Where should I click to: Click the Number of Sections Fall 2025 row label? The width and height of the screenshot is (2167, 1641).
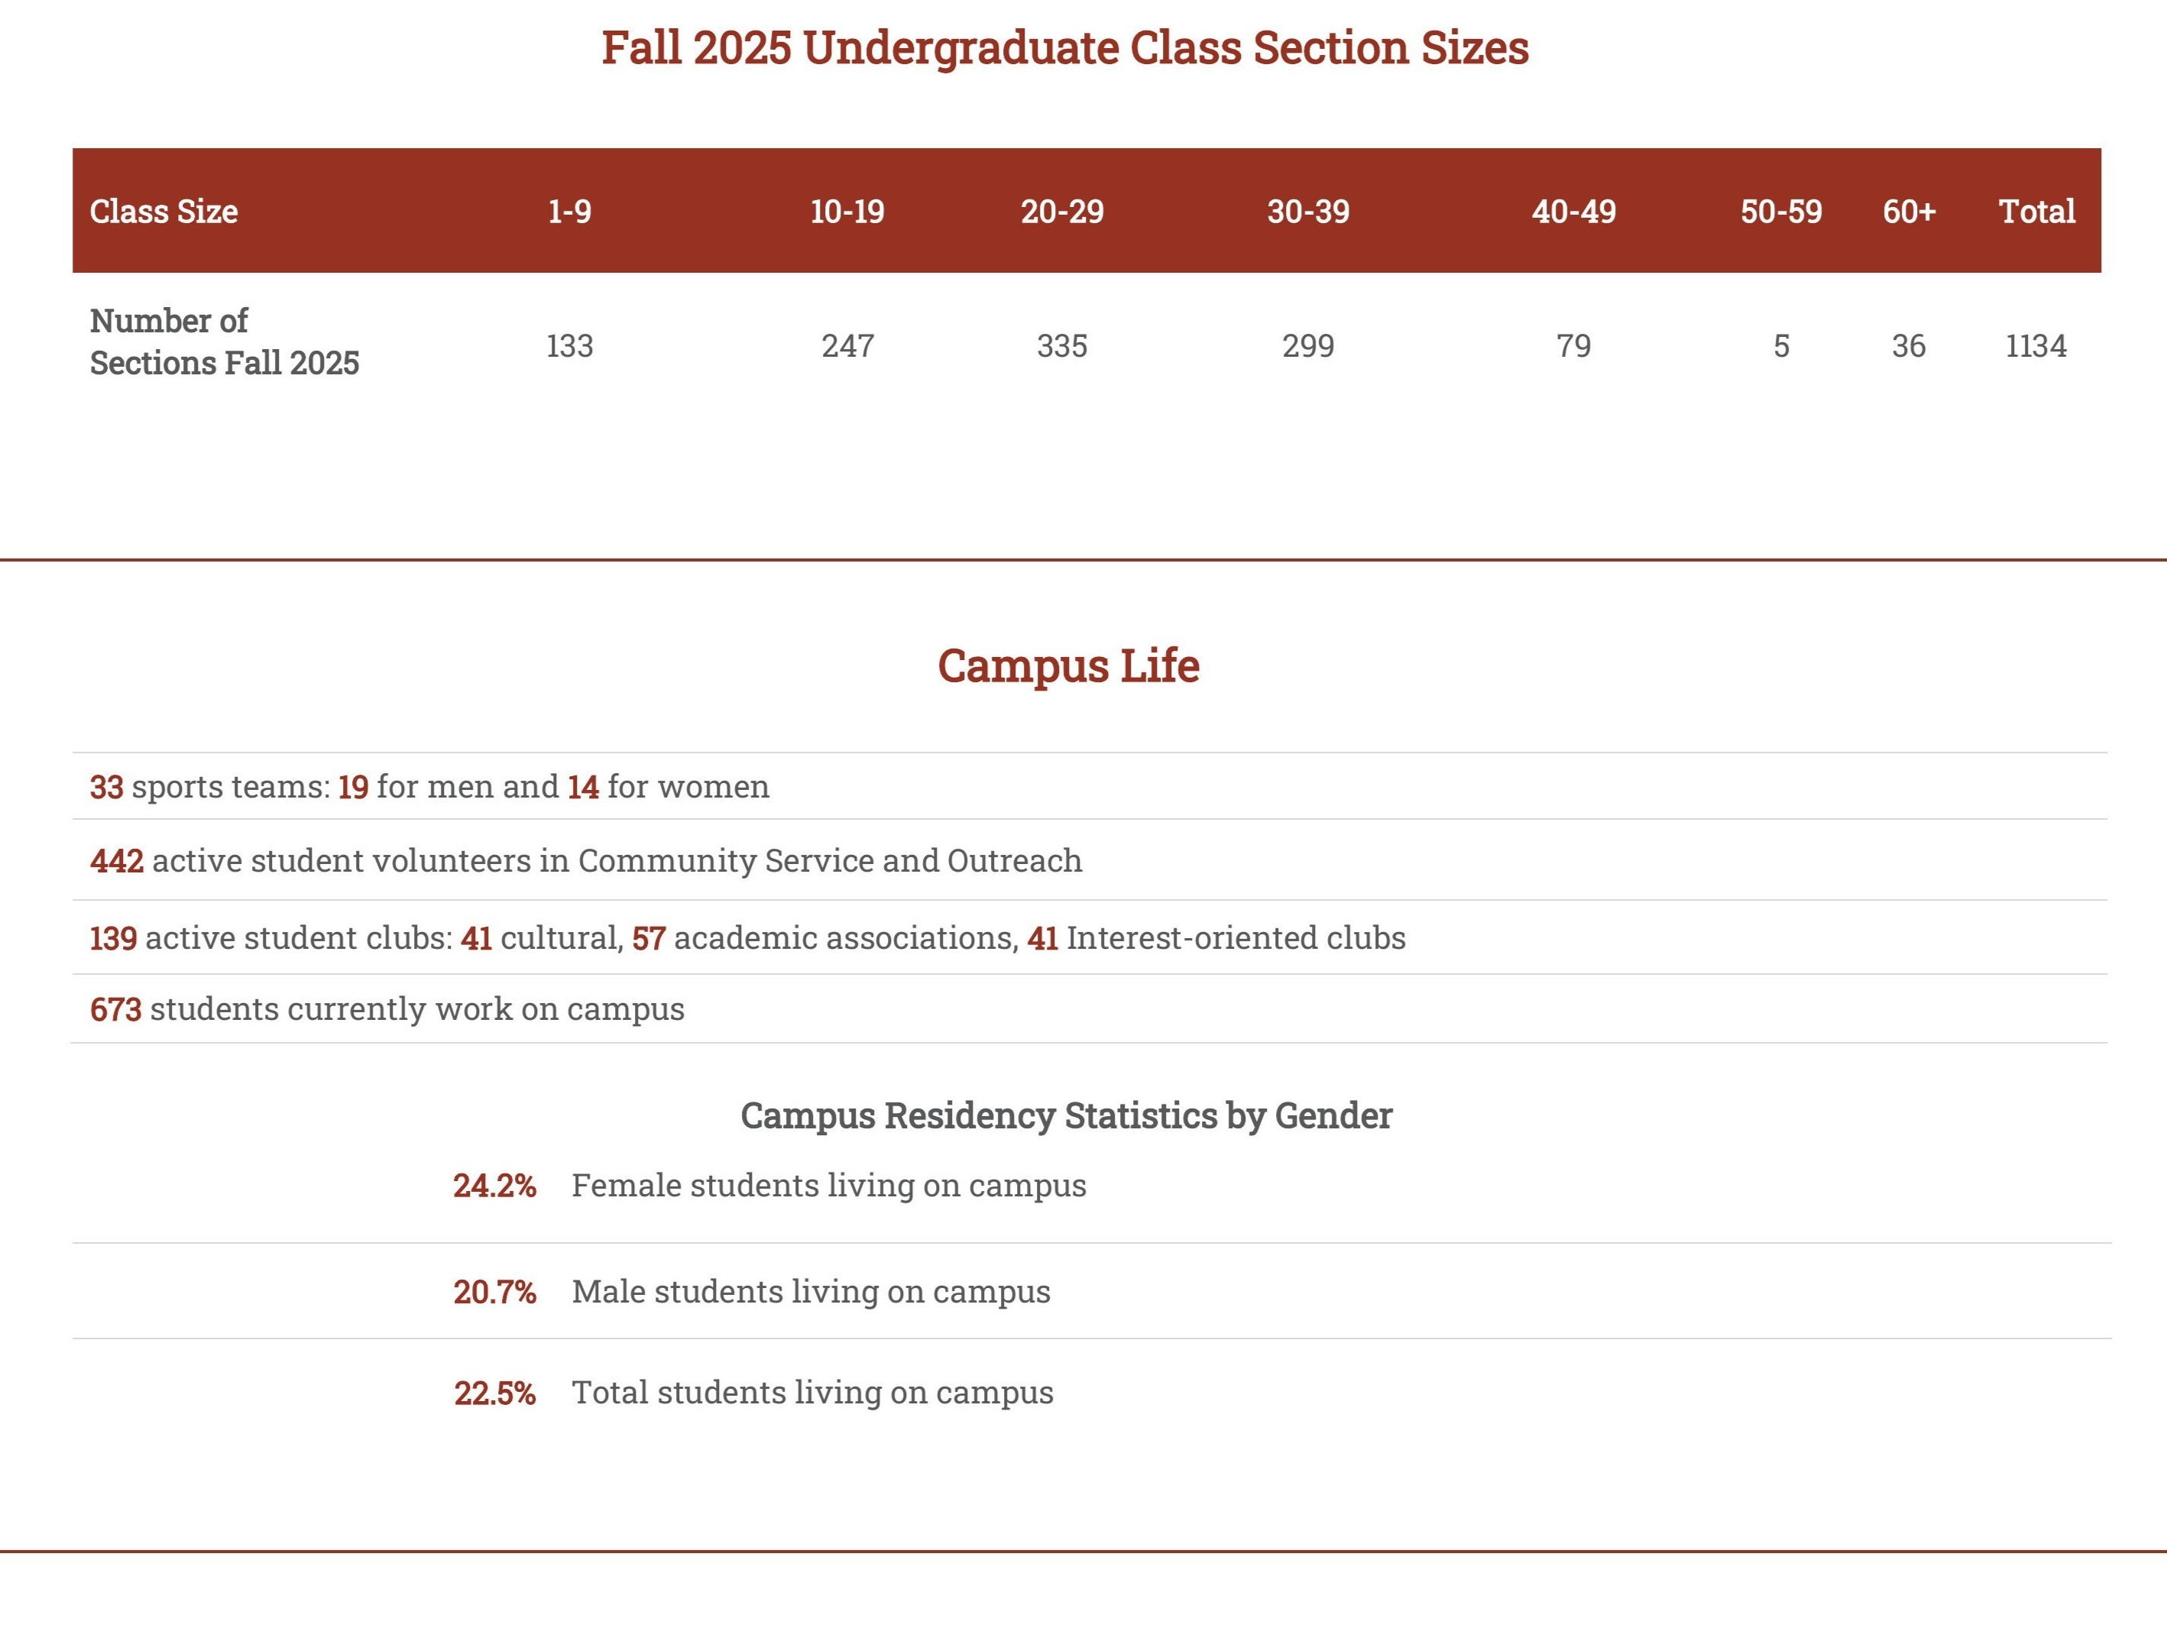225,342
